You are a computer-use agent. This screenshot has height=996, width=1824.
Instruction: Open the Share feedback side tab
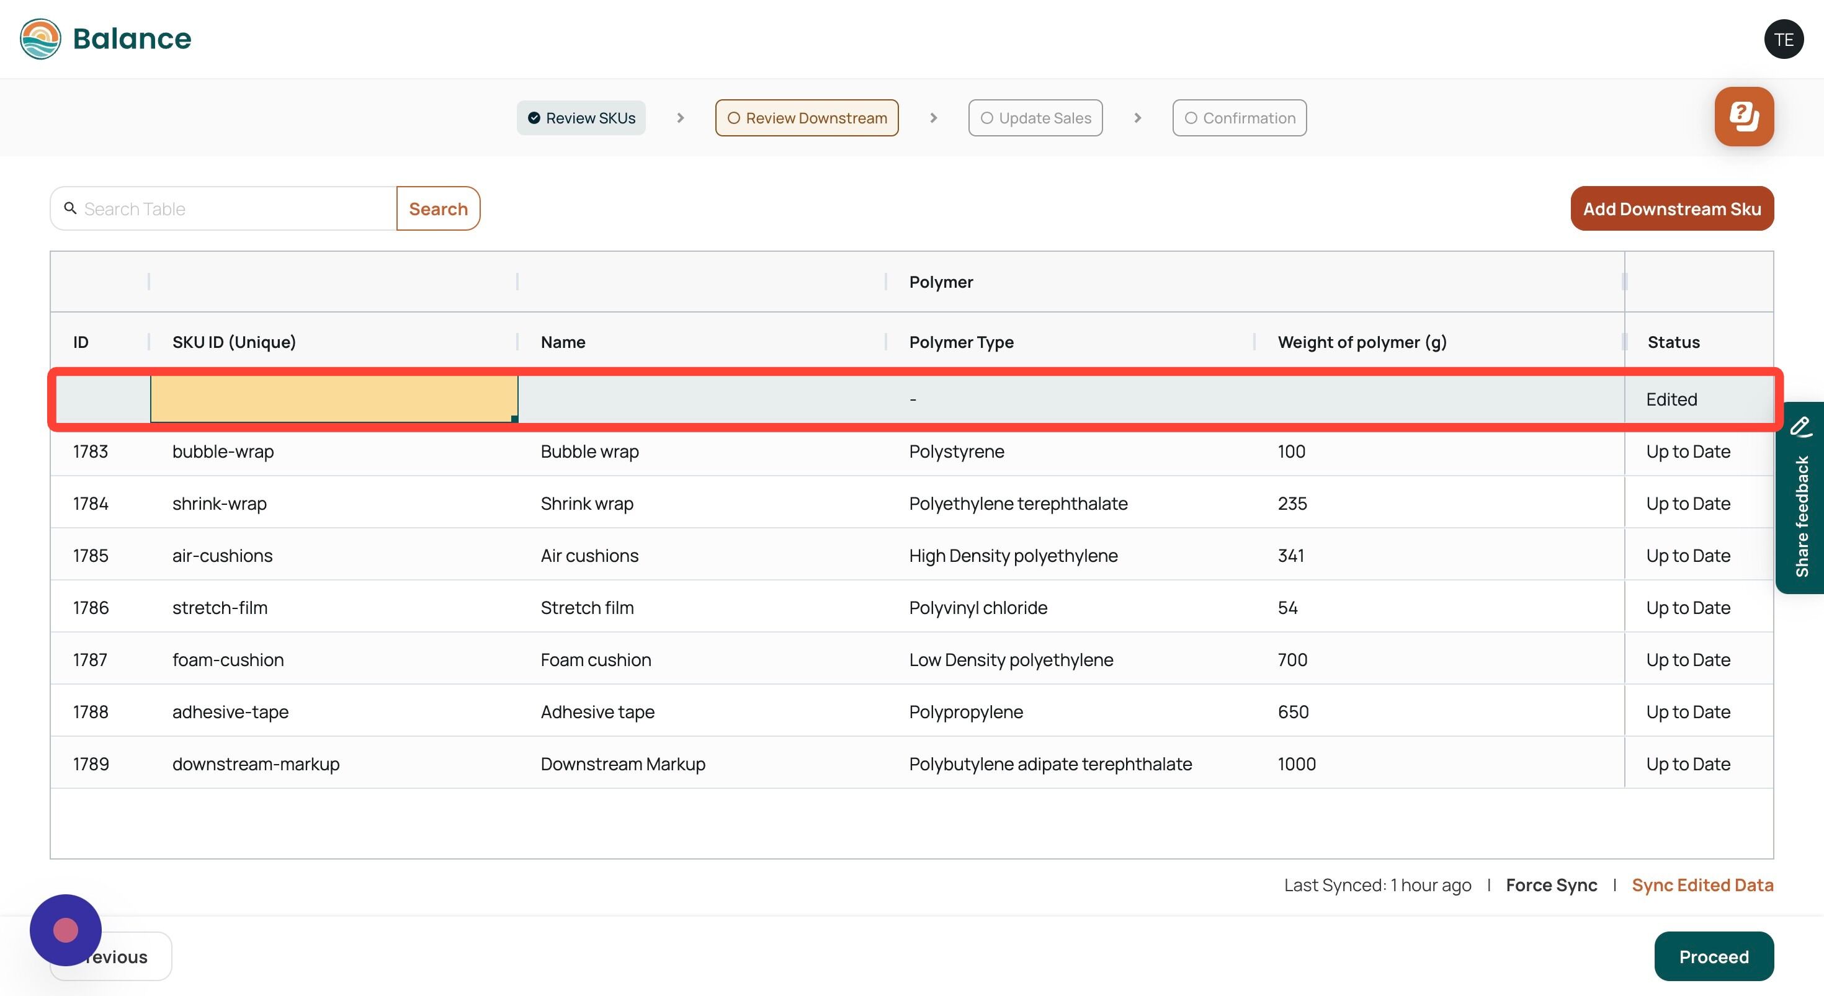pyautogui.click(x=1799, y=497)
